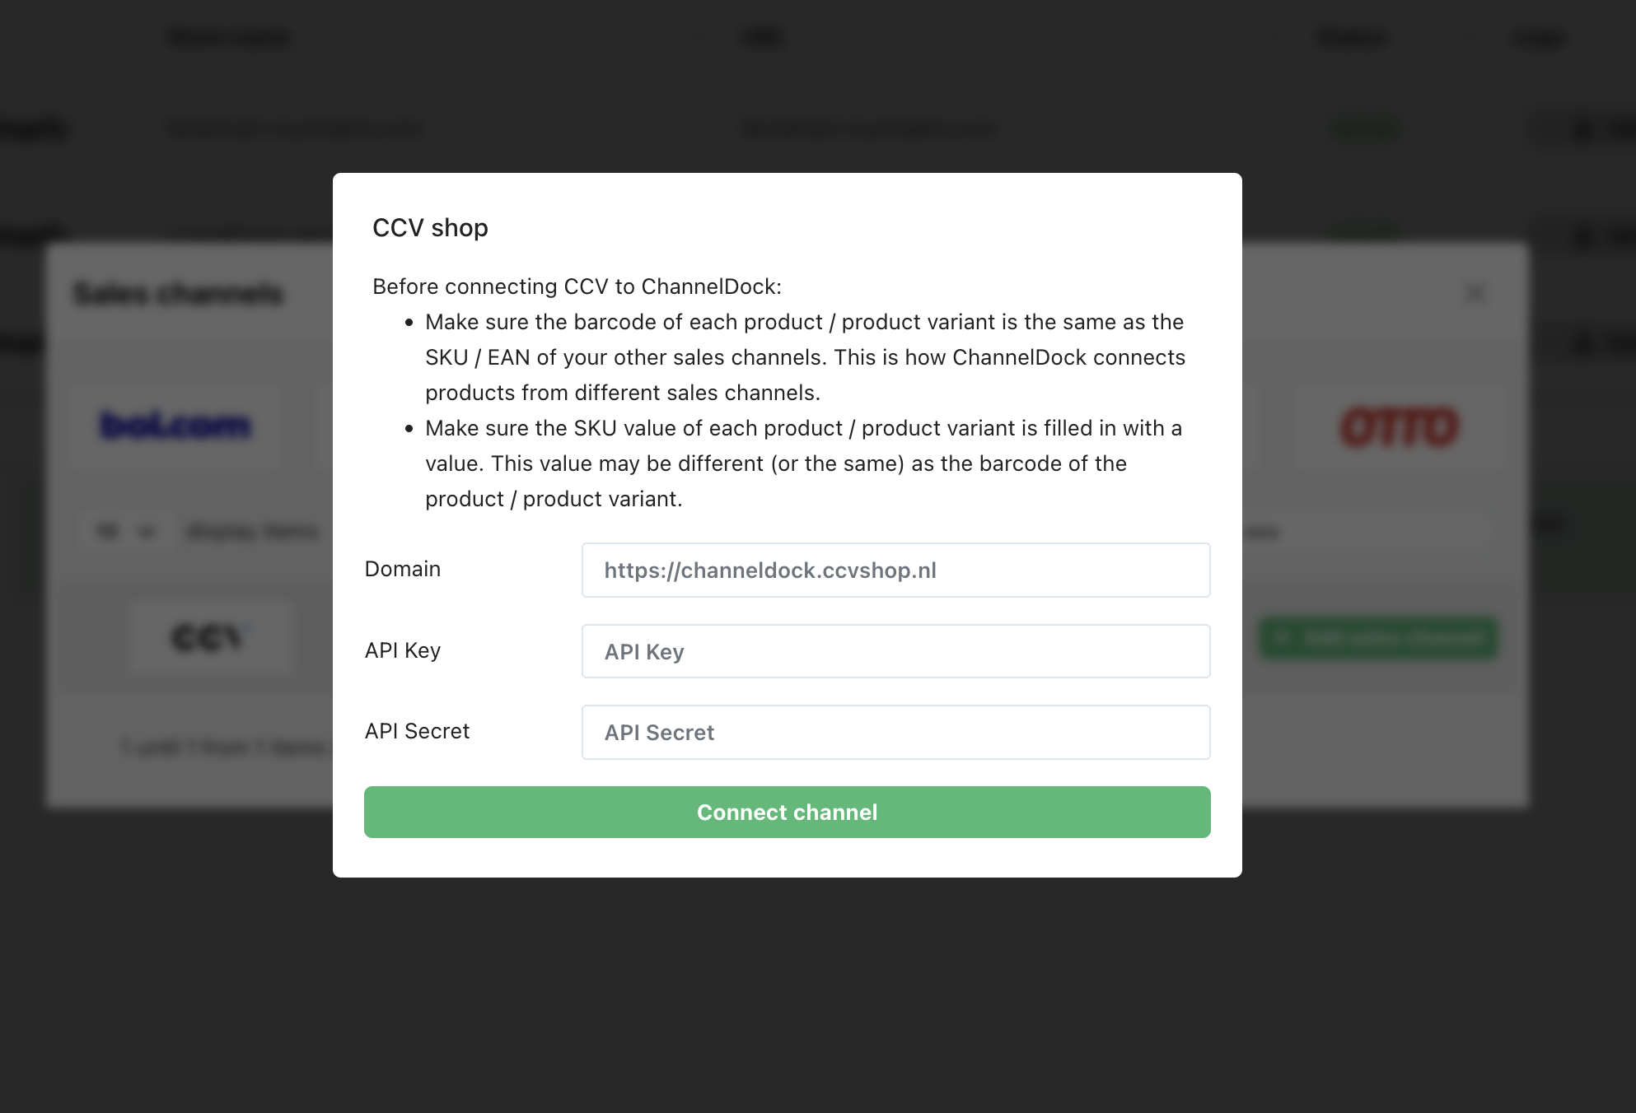Choose the OTTO channel logo

click(1400, 426)
